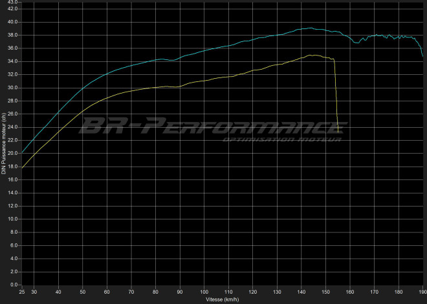Image resolution: width=427 pixels, height=304 pixels.
Task: Click the yellow curve's starting point at 25 km/h
Action: coord(23,168)
